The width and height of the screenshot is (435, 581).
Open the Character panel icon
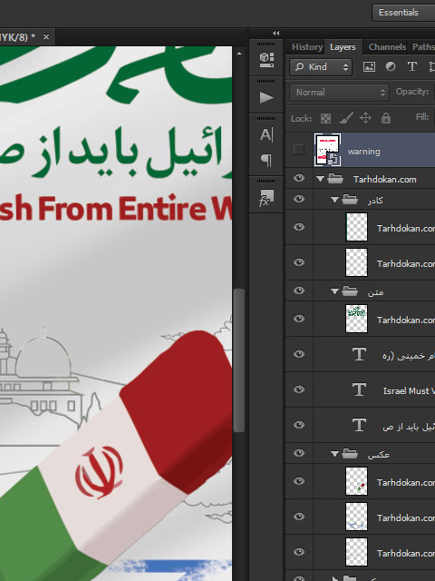(x=266, y=135)
